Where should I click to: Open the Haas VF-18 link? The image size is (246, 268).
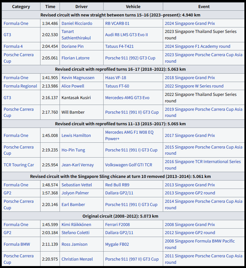116,77
